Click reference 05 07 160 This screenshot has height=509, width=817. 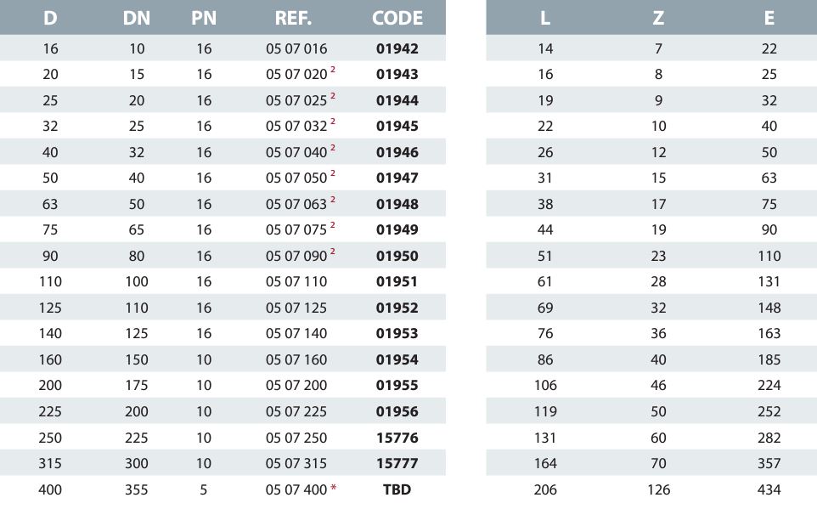click(x=296, y=359)
